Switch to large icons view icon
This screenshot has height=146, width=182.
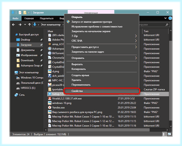click(169, 134)
